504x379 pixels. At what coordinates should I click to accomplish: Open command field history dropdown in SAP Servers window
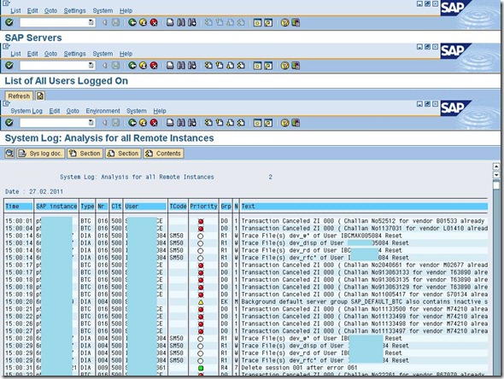pos(91,22)
